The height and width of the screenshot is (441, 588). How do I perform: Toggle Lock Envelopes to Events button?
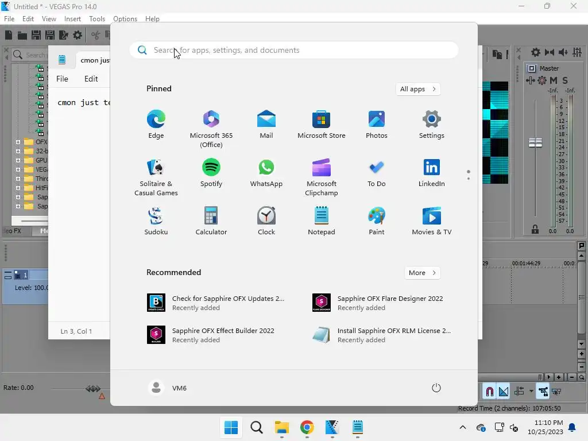point(543,392)
